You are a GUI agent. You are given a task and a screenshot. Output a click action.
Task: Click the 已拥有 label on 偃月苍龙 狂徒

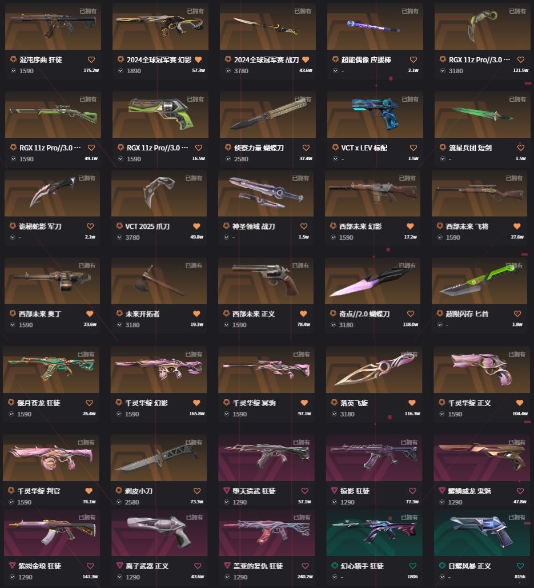86,354
